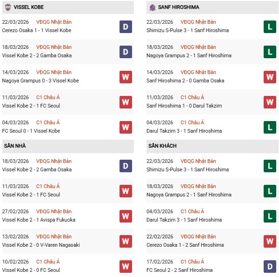279x277 pixels.
Task: Open the Vissel Kobe 2-1 Avispa Fukuoka match
Action: tap(39, 220)
